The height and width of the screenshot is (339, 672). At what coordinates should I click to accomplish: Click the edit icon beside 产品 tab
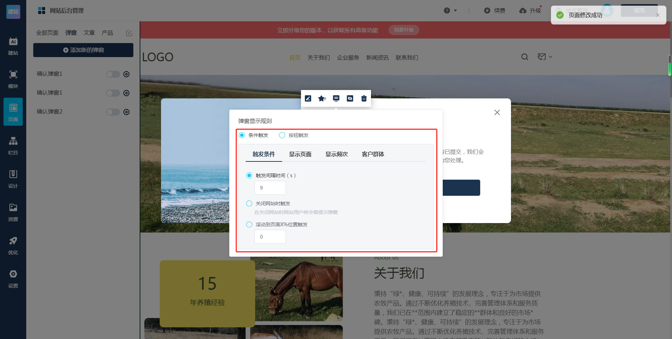pyautogui.click(x=129, y=33)
